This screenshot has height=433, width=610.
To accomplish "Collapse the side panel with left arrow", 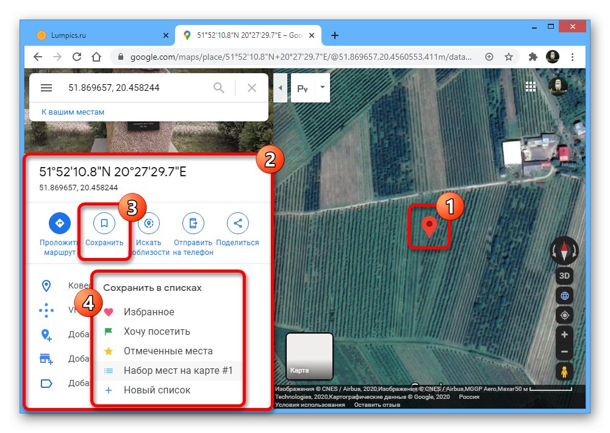I will [x=280, y=87].
